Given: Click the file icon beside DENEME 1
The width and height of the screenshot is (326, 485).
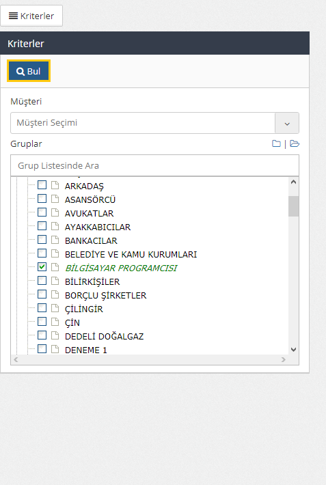Looking at the screenshot, I should pos(55,348).
